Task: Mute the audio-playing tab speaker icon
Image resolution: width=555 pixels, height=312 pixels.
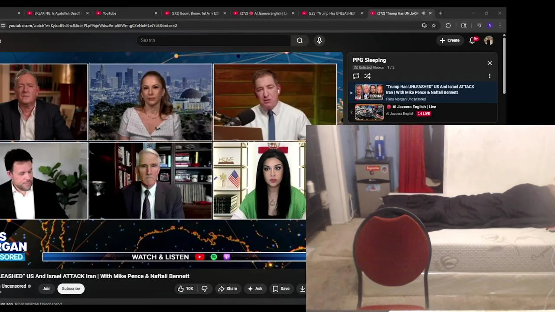Action: click(x=423, y=13)
